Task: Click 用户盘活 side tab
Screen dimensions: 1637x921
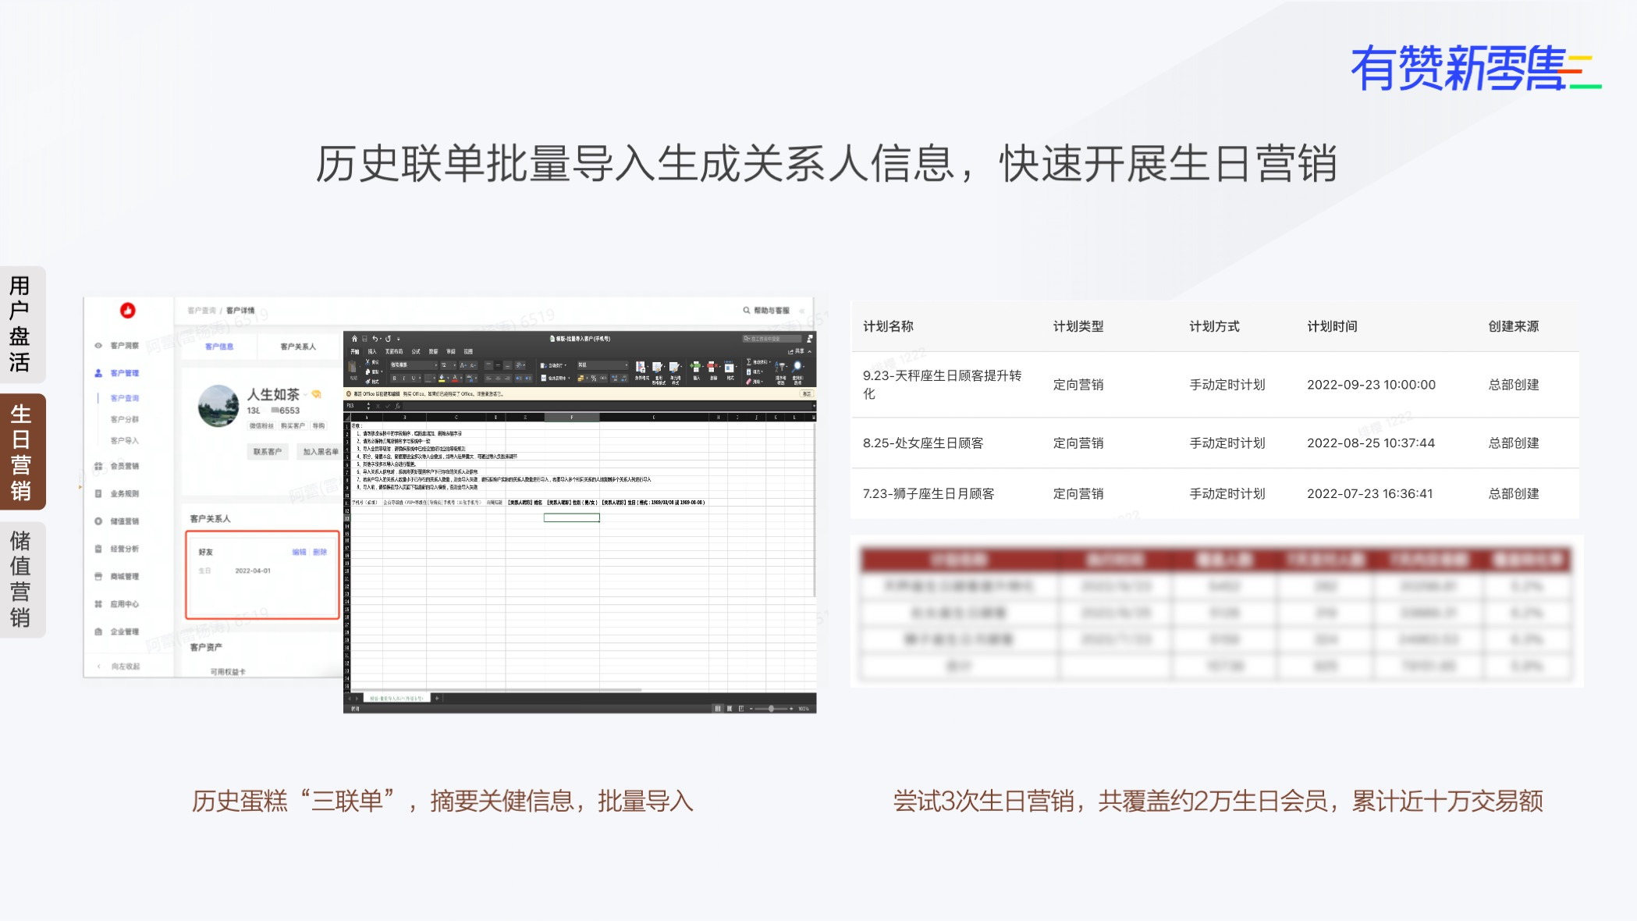Action: pos(21,324)
